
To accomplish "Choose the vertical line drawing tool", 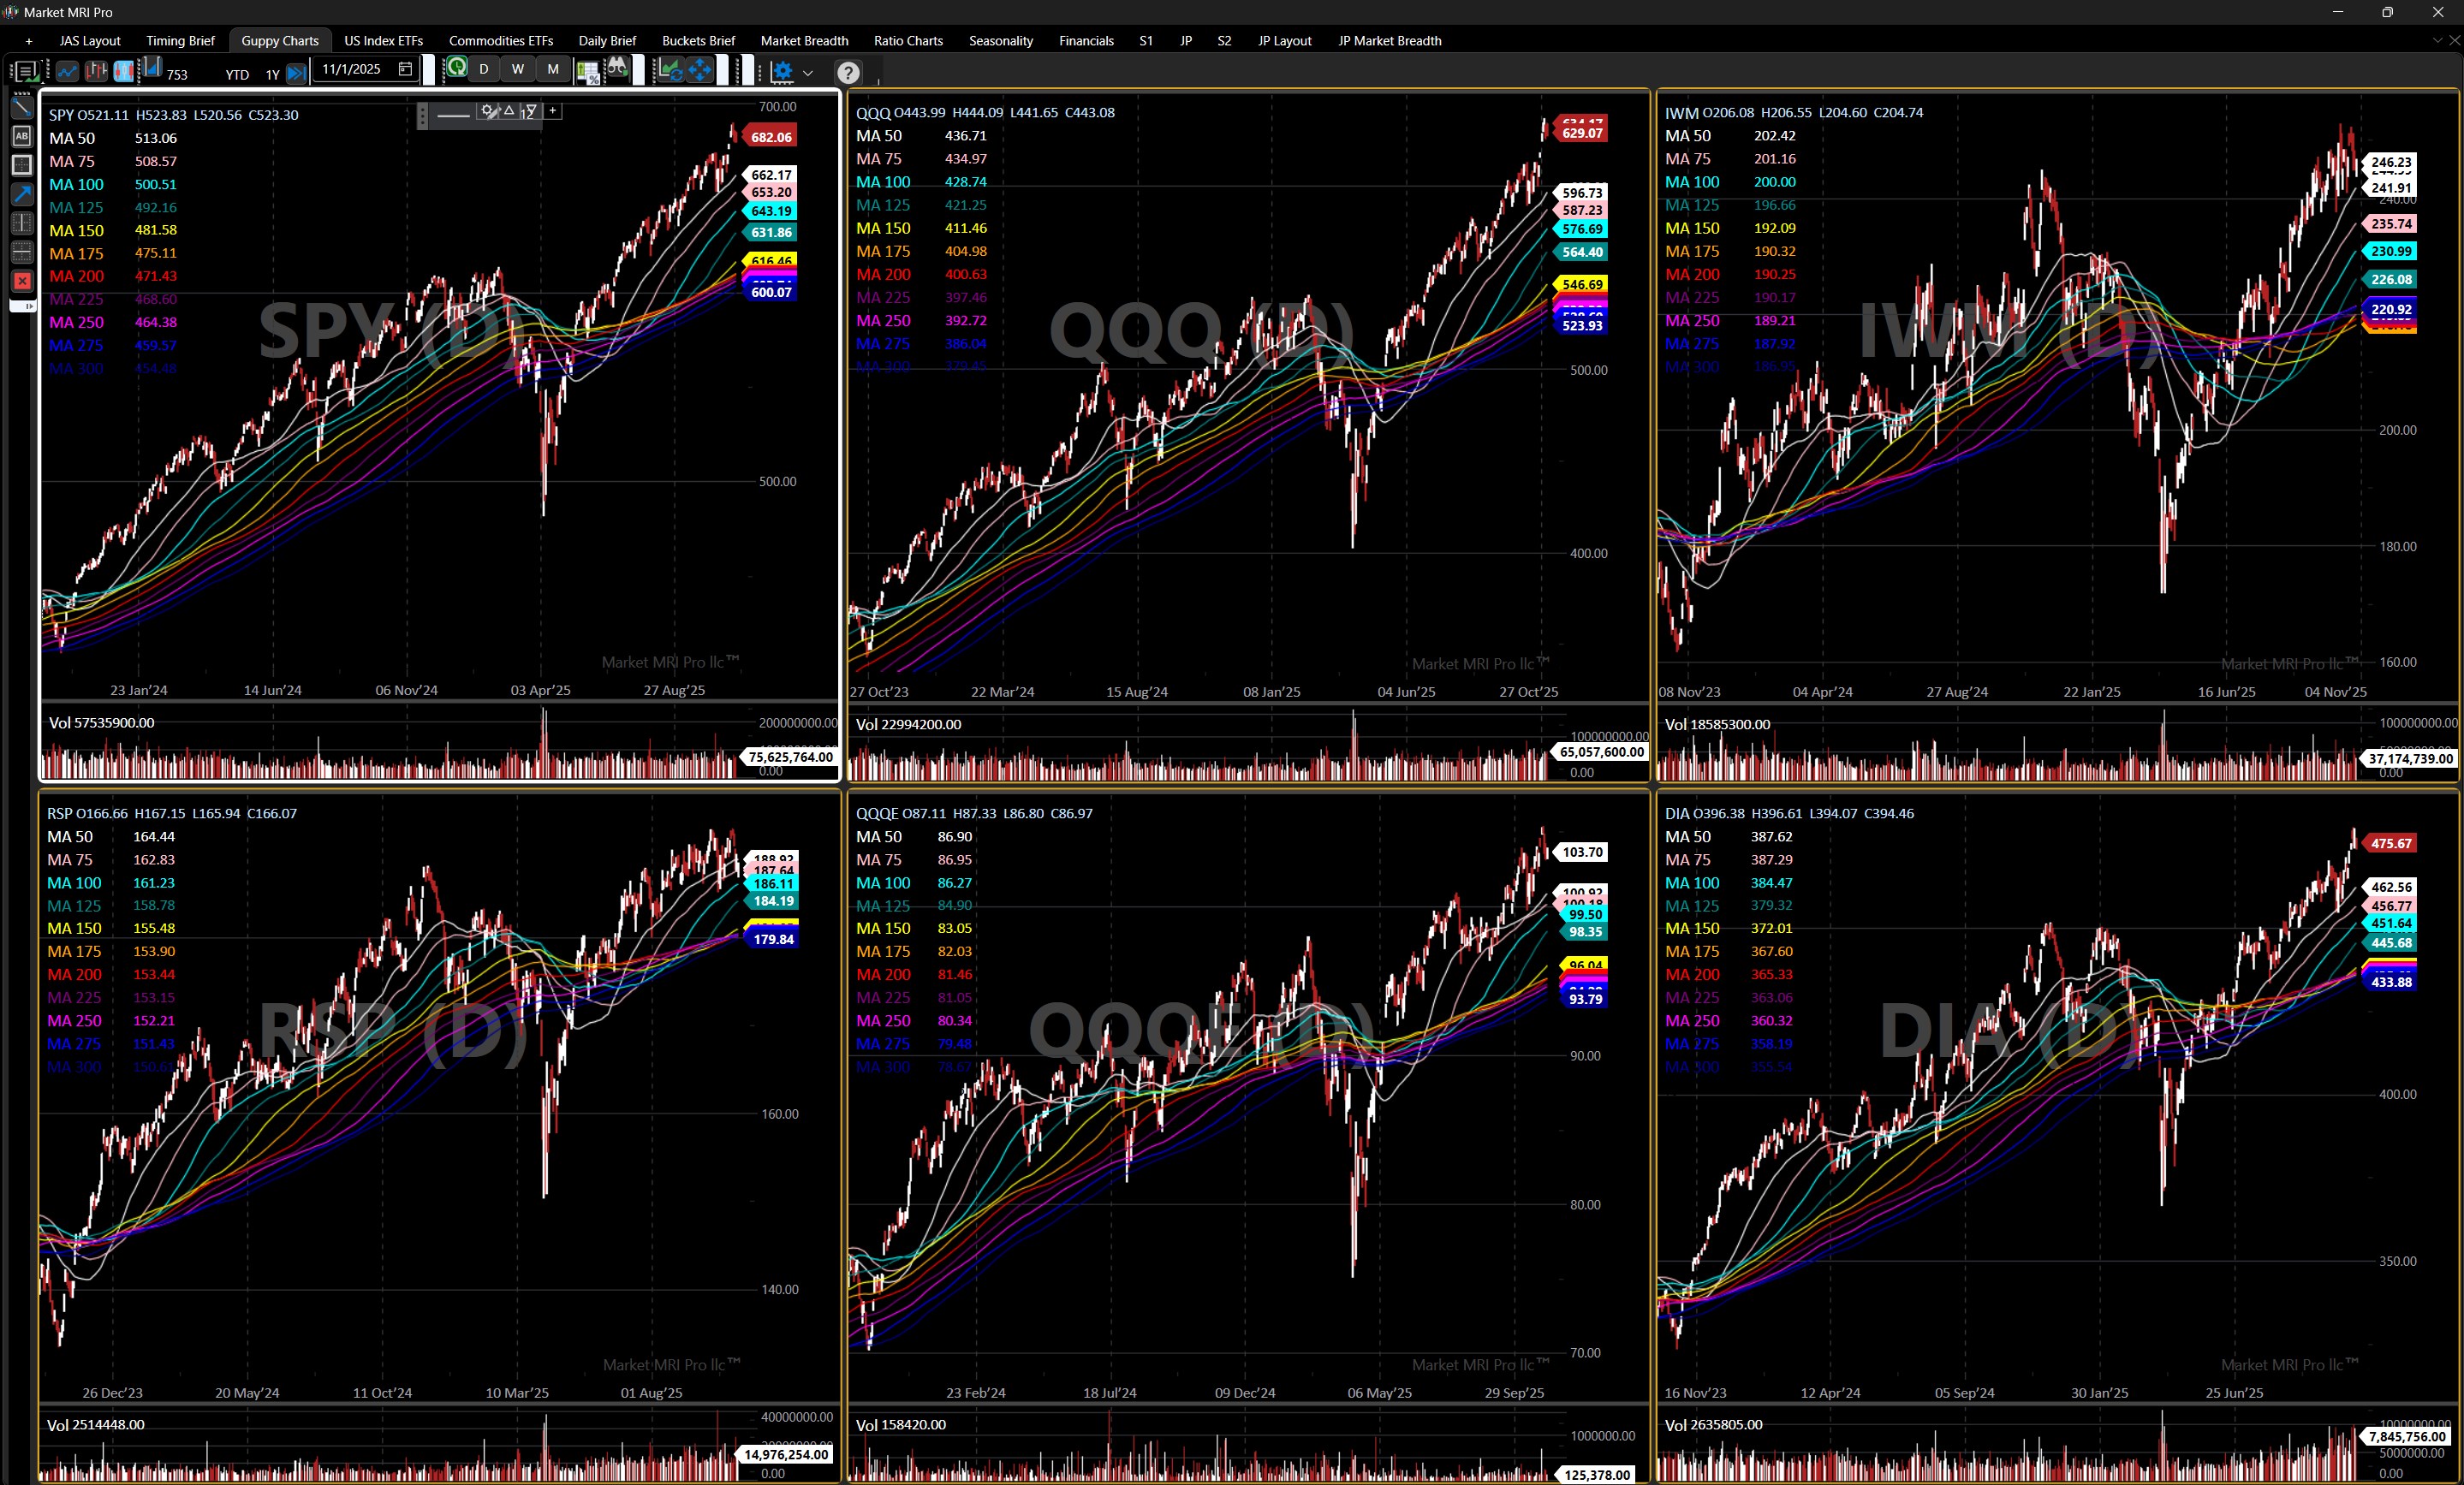I will 22,222.
